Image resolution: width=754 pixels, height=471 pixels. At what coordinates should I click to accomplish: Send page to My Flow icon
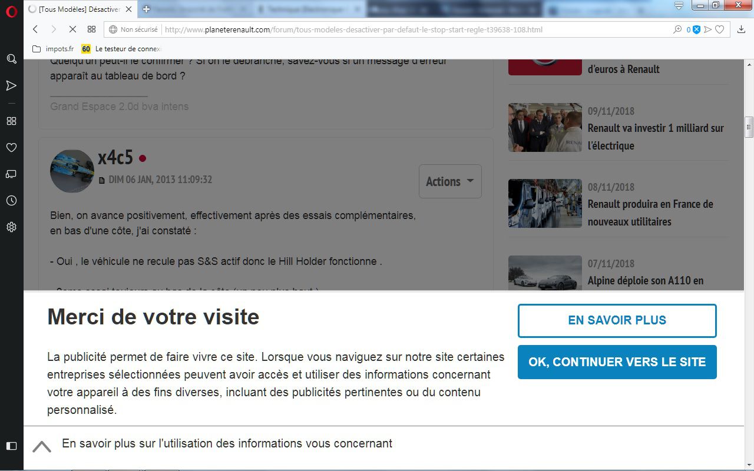tap(708, 29)
